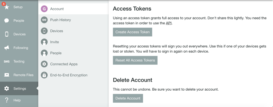This screenshot has width=273, height=107.
Task: Click the SMS Texting icon
Action: (7, 61)
